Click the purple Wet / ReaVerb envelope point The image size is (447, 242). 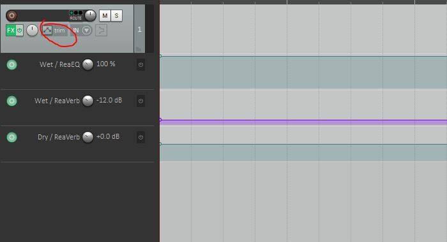[x=160, y=120]
